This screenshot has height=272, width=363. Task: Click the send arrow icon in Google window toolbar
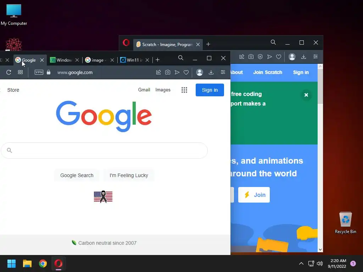coord(177,72)
